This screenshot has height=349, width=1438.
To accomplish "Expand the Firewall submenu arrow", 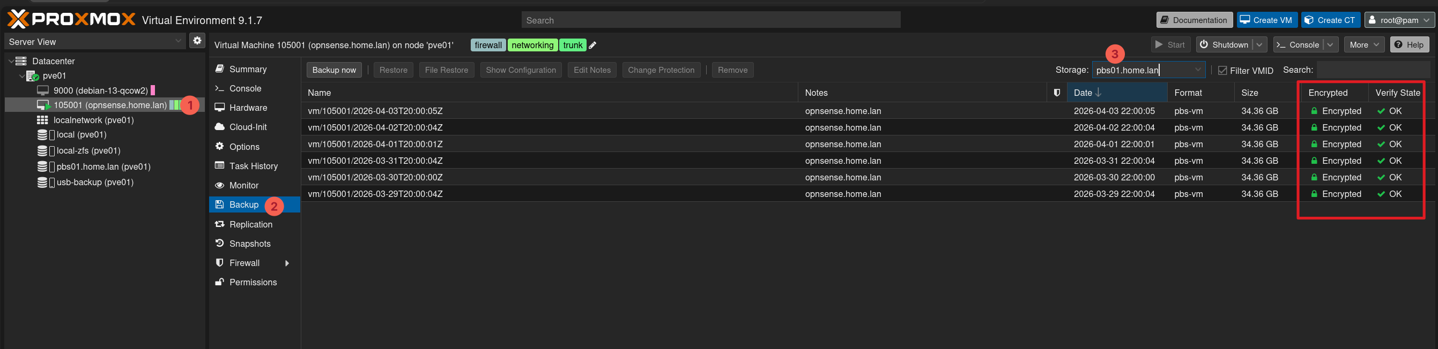I will [287, 263].
